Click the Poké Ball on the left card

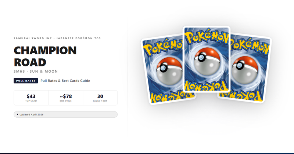(x=169, y=71)
